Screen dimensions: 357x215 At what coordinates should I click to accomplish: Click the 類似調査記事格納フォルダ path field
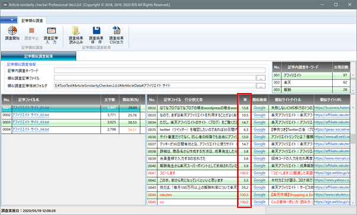pyautogui.click(x=155, y=86)
